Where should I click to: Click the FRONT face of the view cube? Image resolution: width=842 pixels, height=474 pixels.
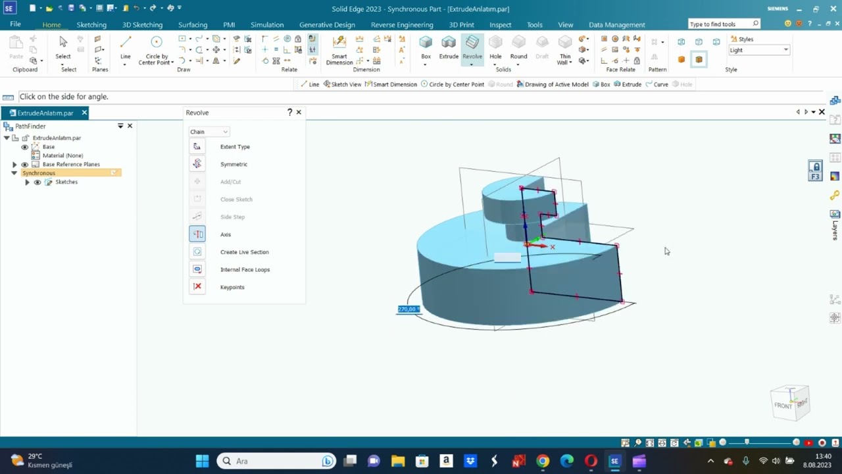783,406
